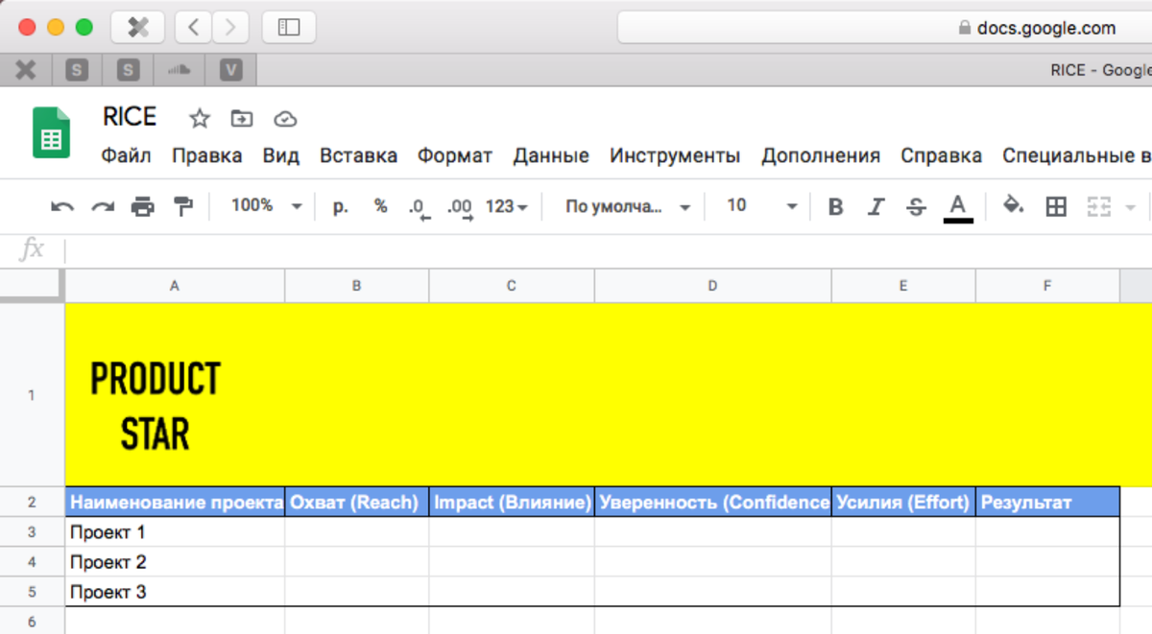This screenshot has width=1152, height=634.
Task: Click the Undo arrow in toolbar
Action: 62,206
